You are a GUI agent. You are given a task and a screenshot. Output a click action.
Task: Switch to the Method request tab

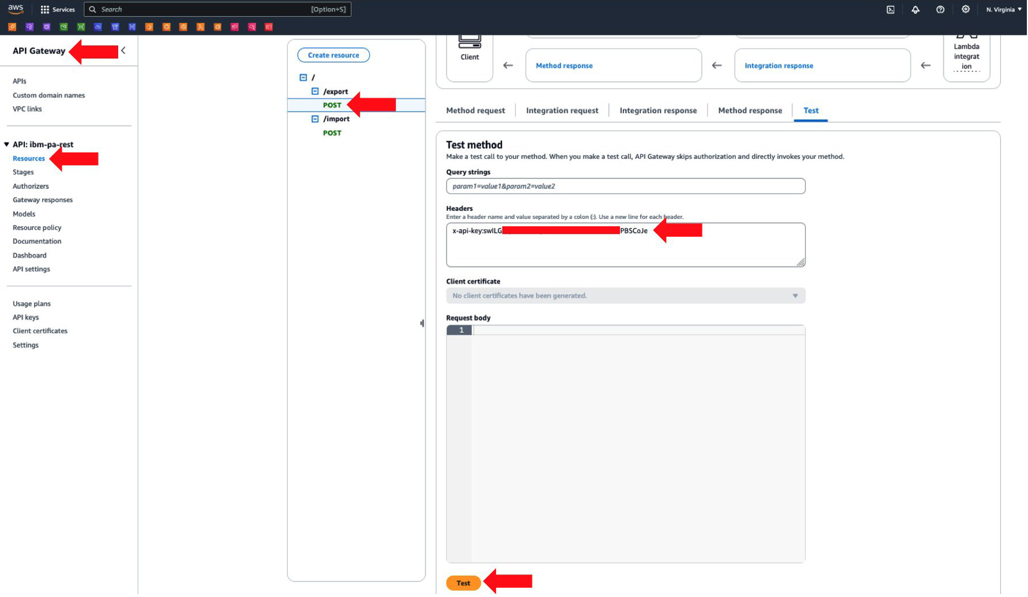tap(476, 111)
